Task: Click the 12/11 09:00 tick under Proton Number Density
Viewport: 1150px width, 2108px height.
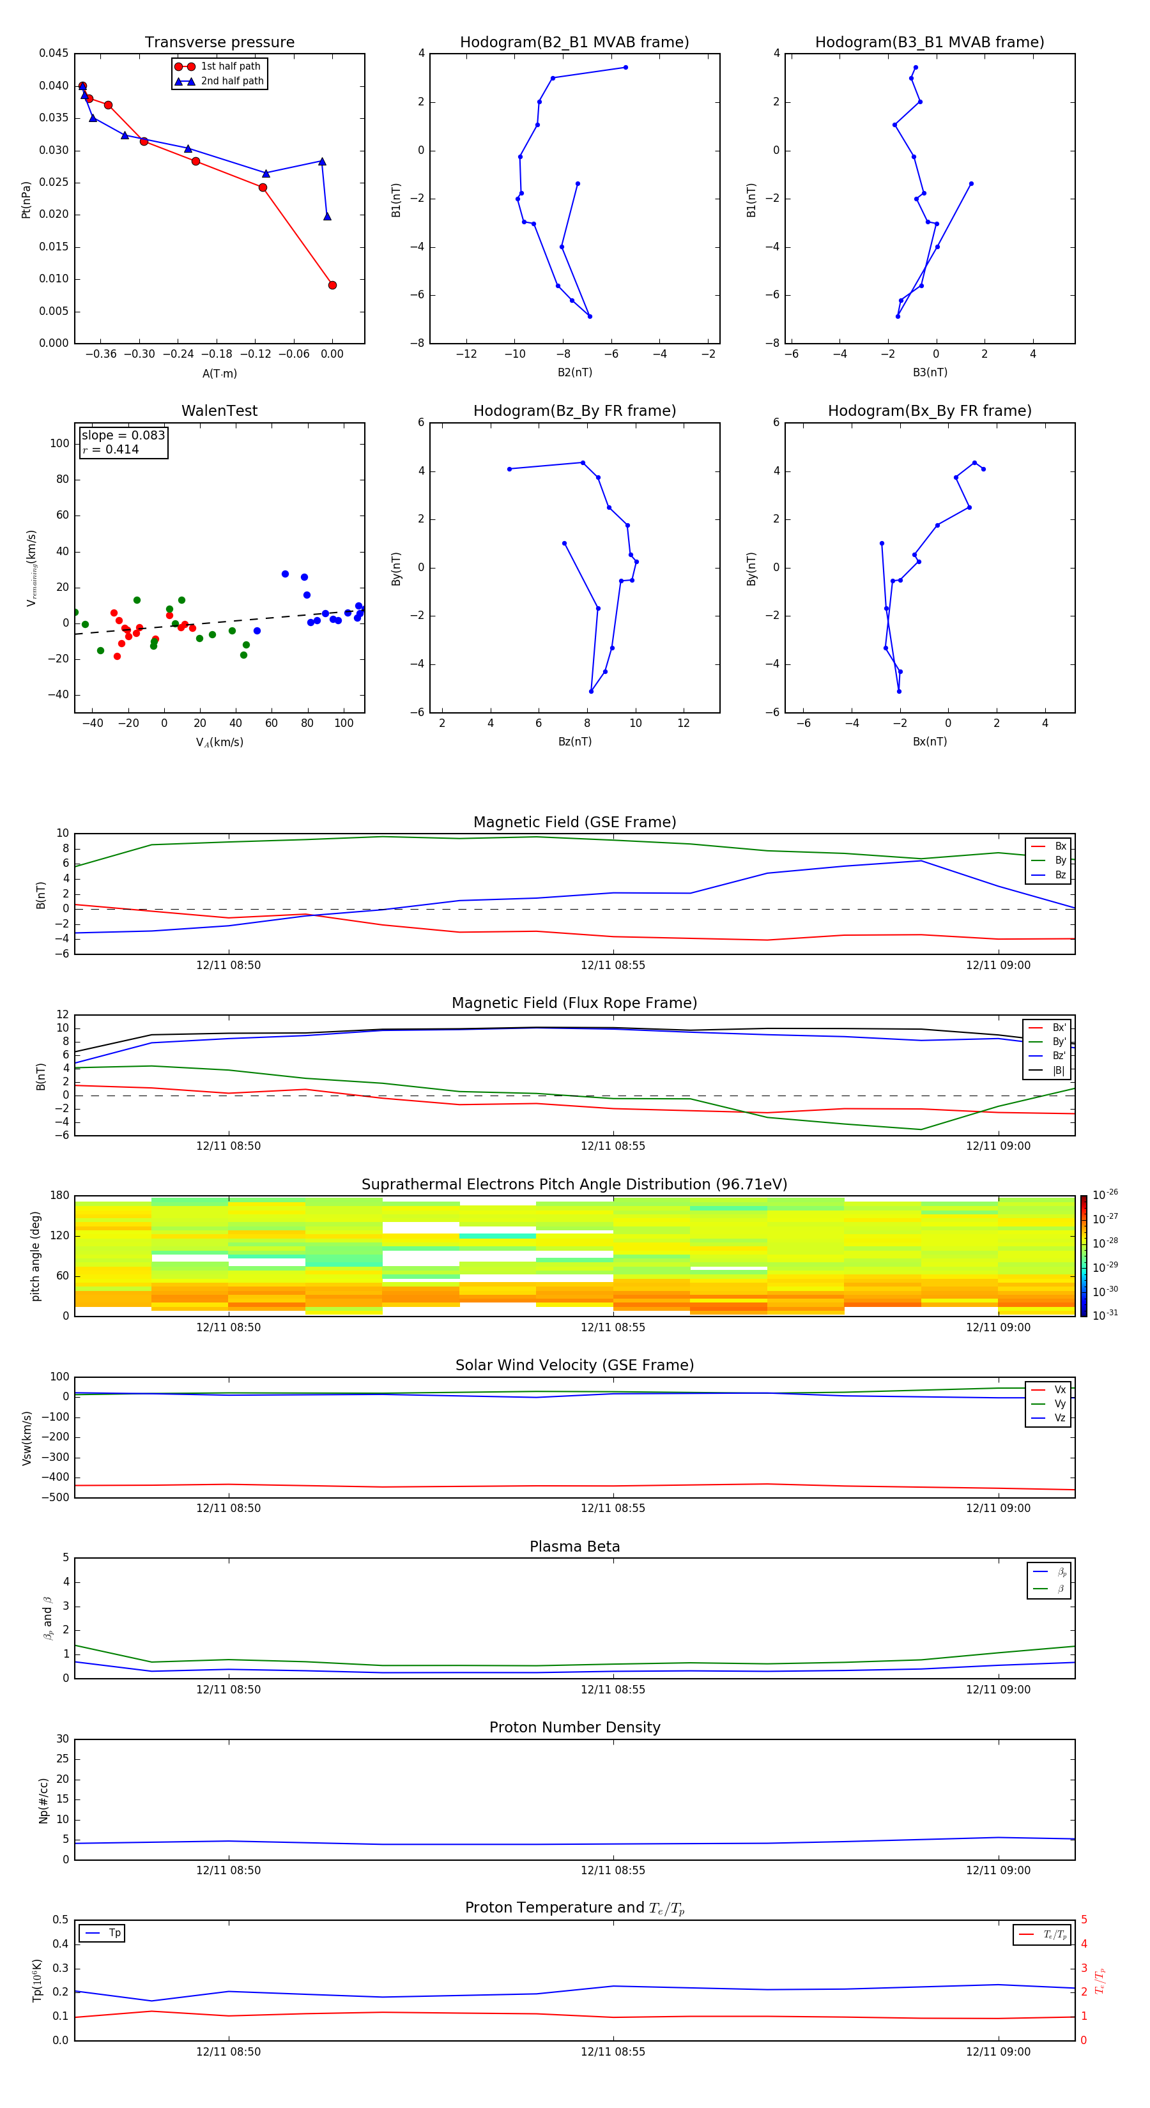Action: point(998,1870)
